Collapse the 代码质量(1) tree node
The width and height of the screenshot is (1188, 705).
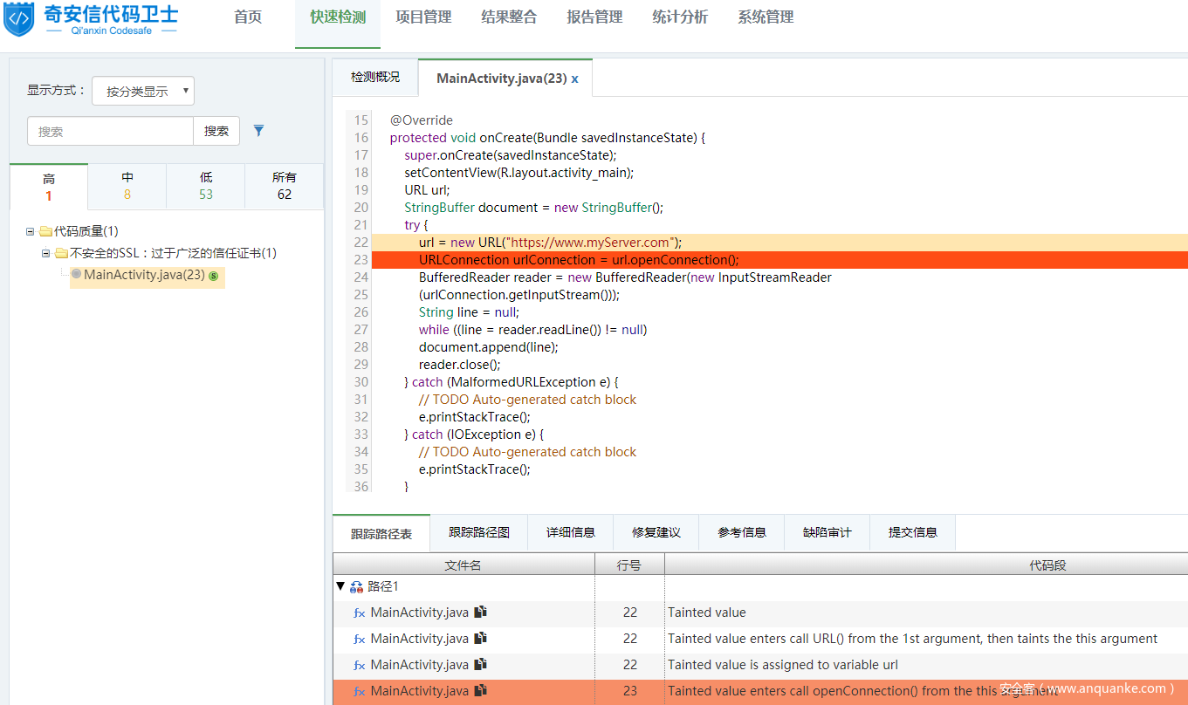pyautogui.click(x=31, y=231)
